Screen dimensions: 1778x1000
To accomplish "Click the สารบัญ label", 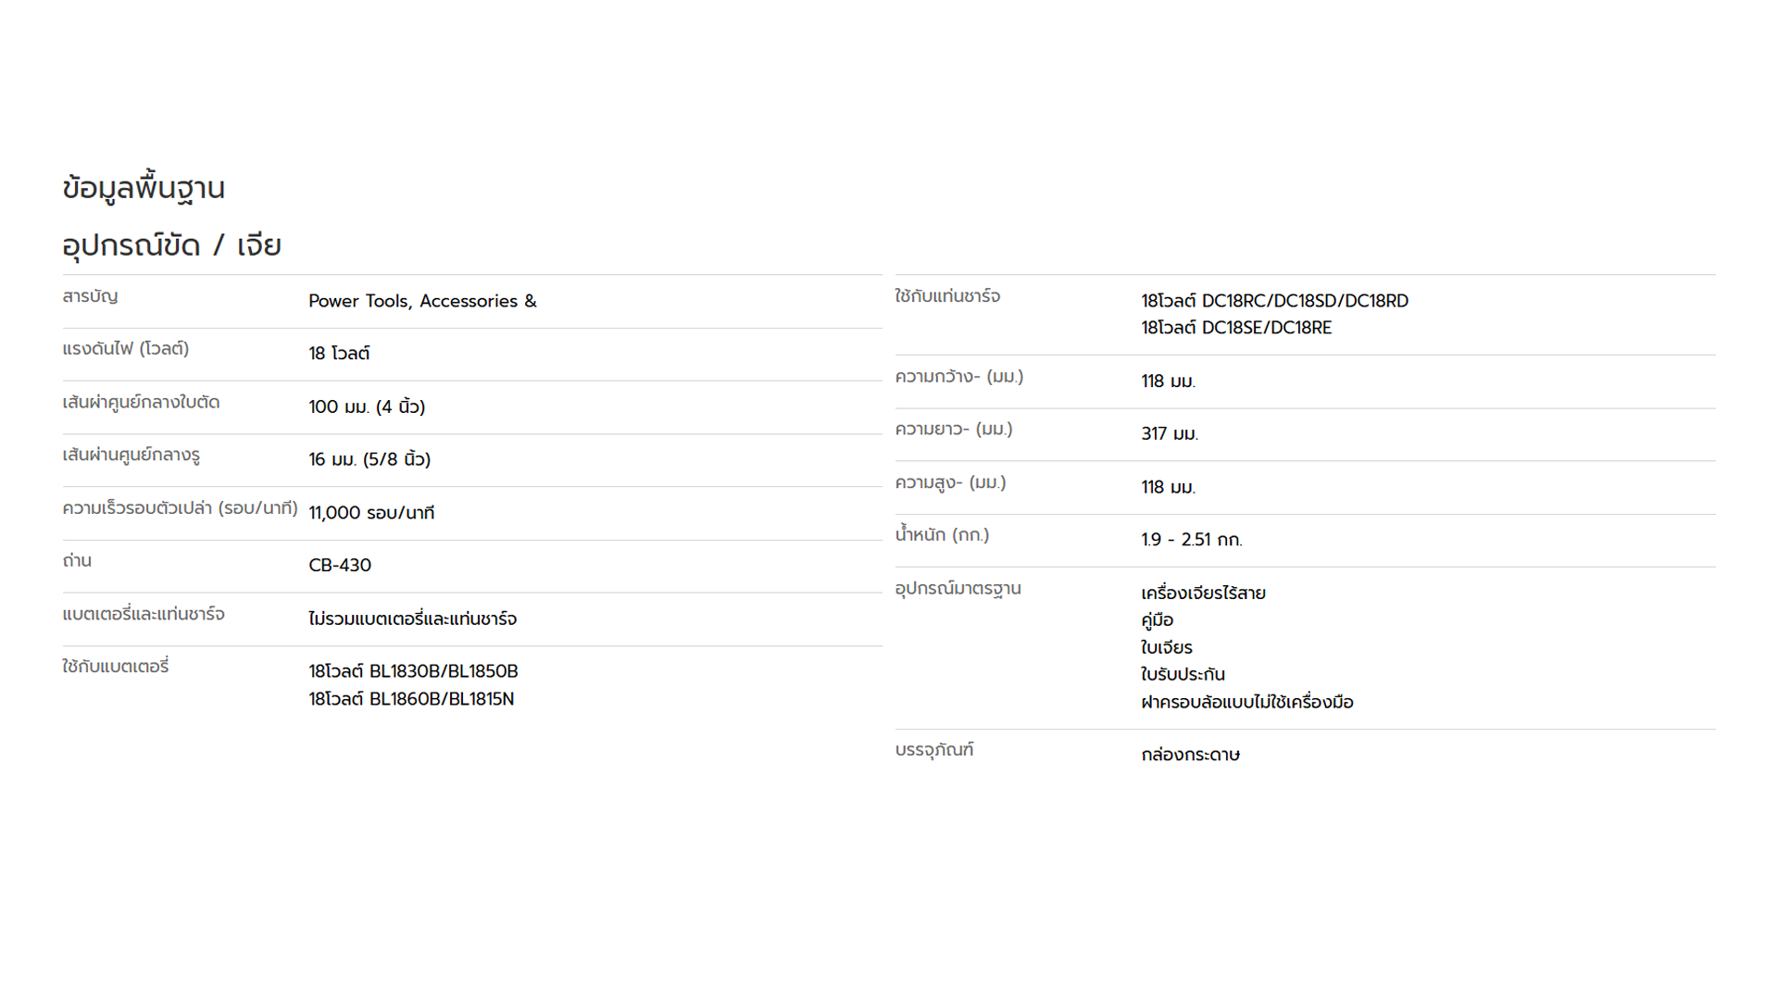I will tap(90, 297).
